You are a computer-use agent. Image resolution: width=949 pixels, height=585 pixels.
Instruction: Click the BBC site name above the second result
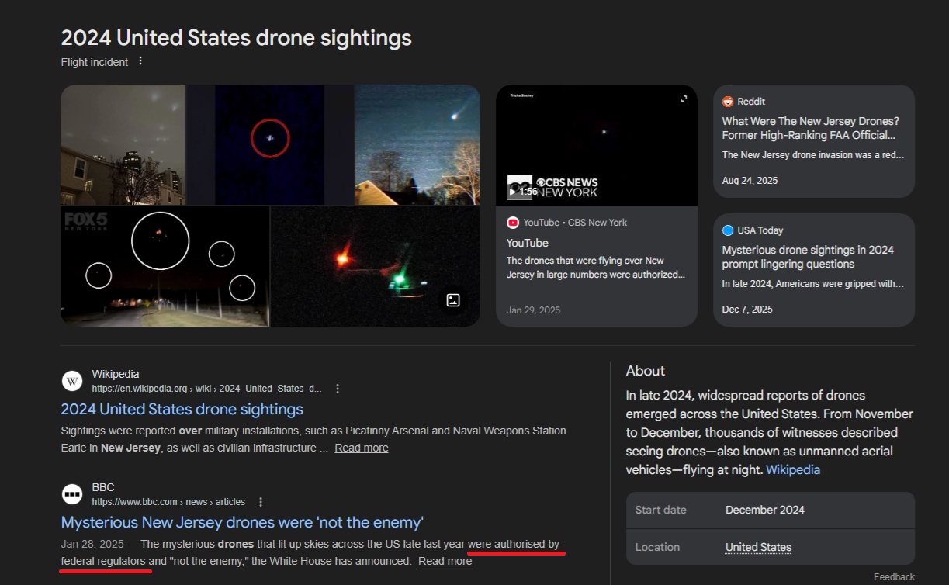point(103,487)
